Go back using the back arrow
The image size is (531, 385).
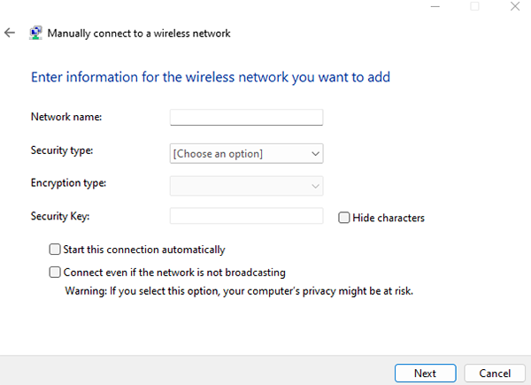(x=10, y=33)
